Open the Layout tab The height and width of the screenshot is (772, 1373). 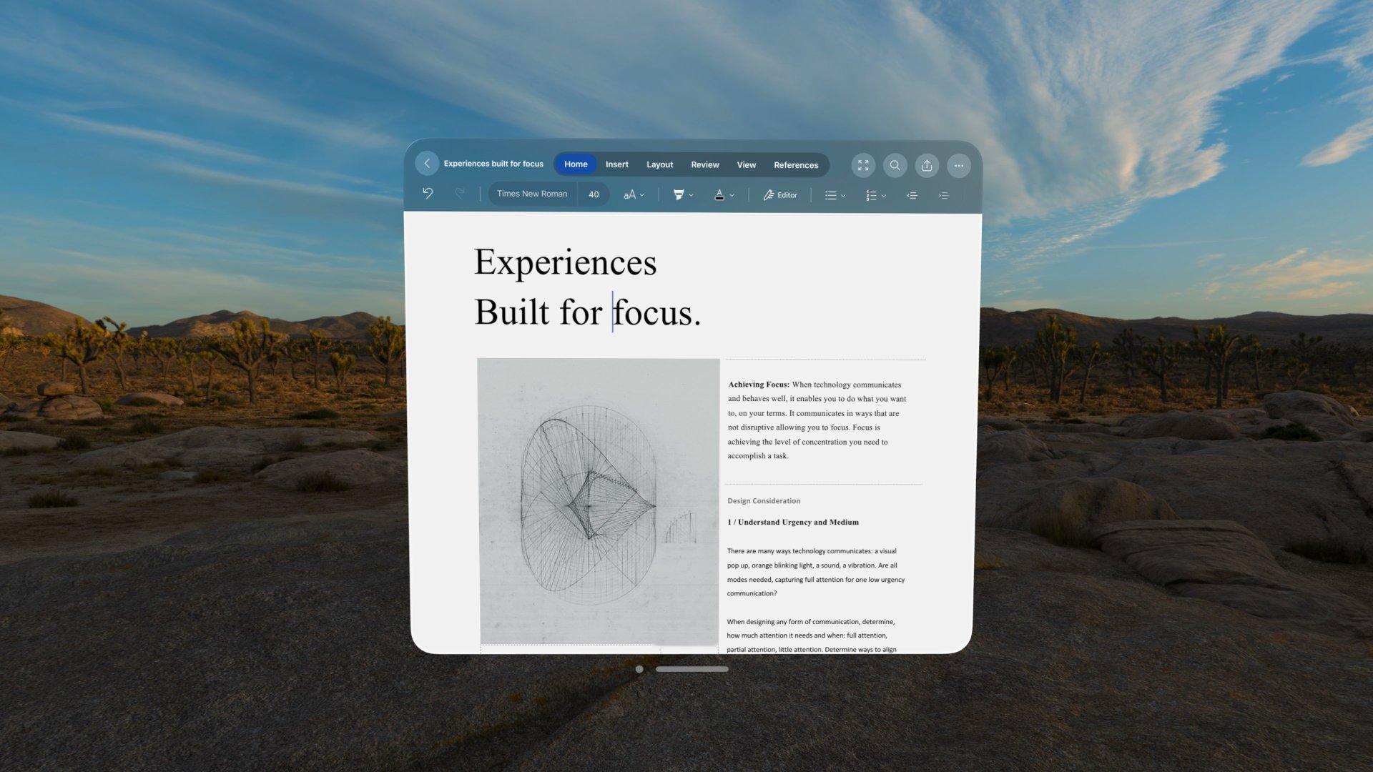(659, 164)
